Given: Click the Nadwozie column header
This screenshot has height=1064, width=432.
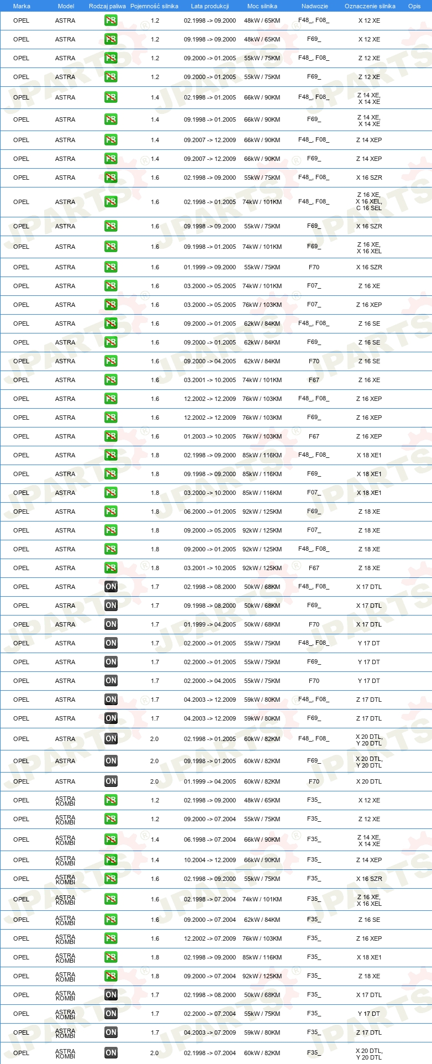Looking at the screenshot, I should point(315,6).
